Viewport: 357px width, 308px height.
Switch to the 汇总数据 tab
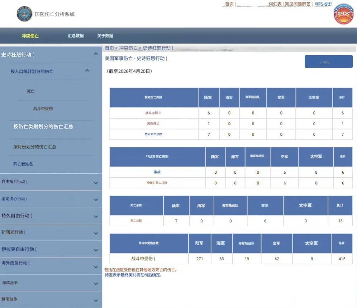75,35
